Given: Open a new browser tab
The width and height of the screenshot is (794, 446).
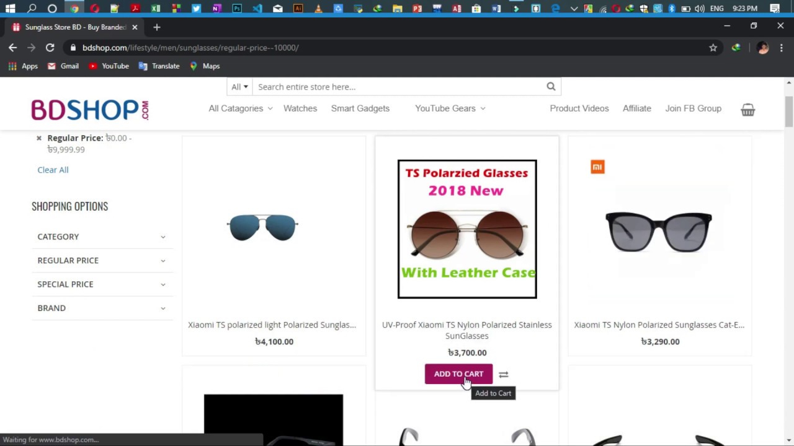Looking at the screenshot, I should (156, 27).
